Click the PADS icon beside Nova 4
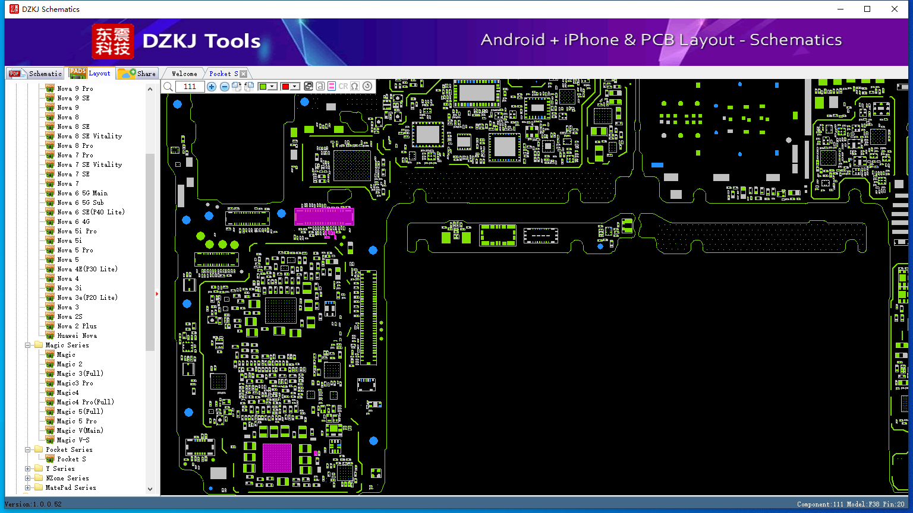Image resolution: width=913 pixels, height=513 pixels. tap(50, 278)
